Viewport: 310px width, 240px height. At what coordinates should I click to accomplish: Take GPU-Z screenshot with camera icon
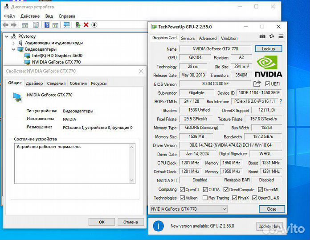[x=262, y=36]
